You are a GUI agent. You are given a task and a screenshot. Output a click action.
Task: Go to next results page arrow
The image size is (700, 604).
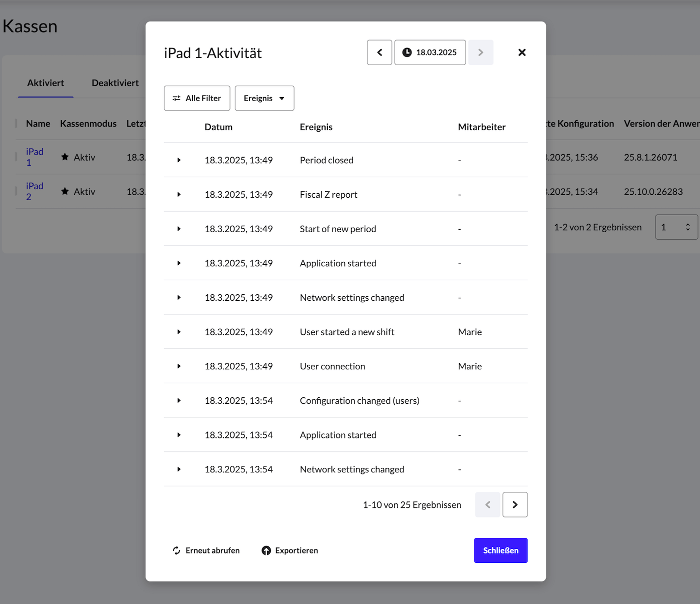tap(514, 504)
